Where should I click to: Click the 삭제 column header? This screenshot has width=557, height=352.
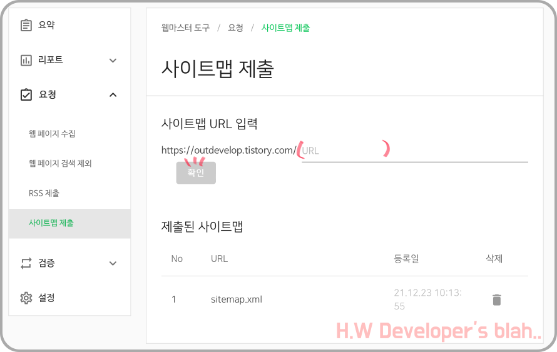click(x=494, y=259)
